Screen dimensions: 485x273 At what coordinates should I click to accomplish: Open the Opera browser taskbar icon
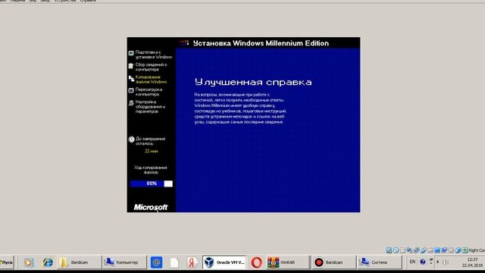(x=256, y=262)
